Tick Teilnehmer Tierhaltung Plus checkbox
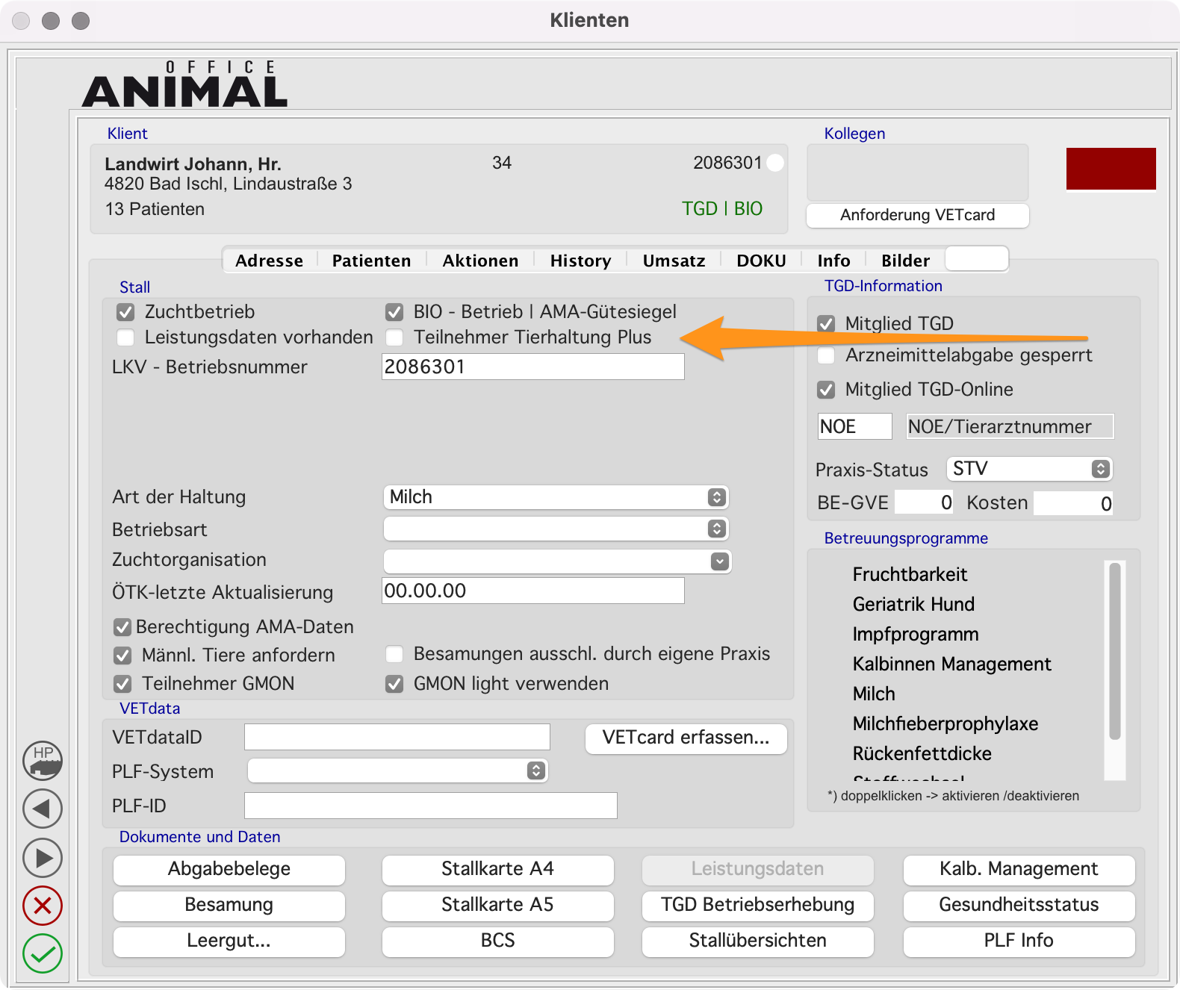The image size is (1180, 990). point(394,337)
